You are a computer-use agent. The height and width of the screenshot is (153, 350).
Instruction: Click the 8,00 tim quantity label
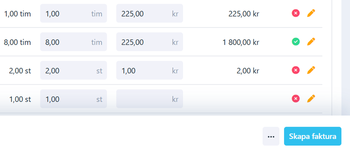17,42
